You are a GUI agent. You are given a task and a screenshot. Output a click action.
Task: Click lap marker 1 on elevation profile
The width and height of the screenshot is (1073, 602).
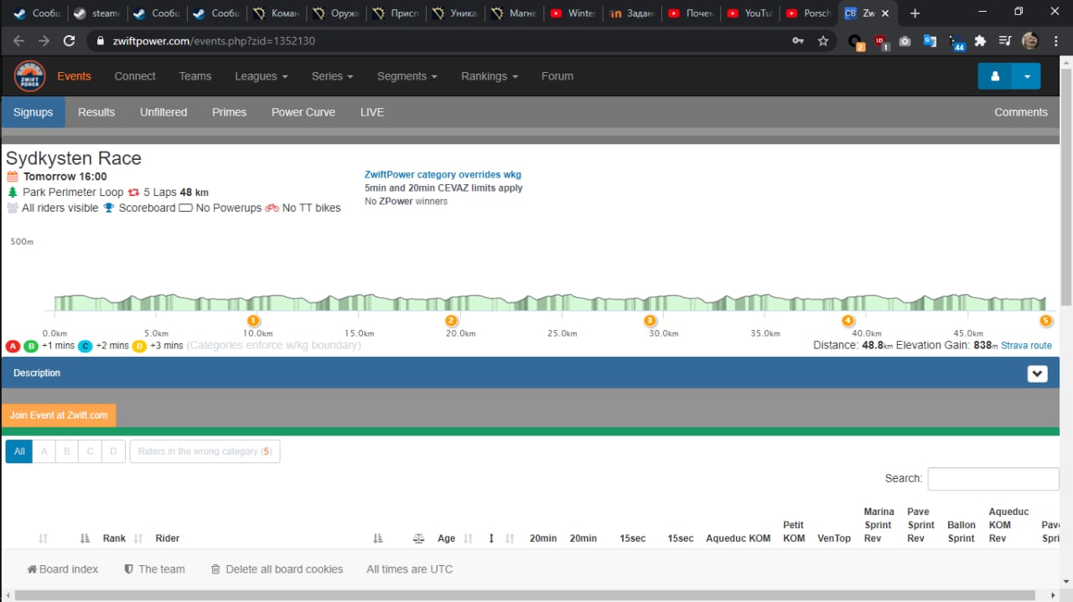coord(253,321)
